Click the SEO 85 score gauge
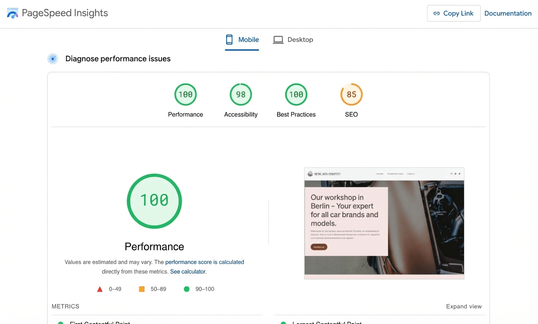538x324 pixels. tap(351, 94)
